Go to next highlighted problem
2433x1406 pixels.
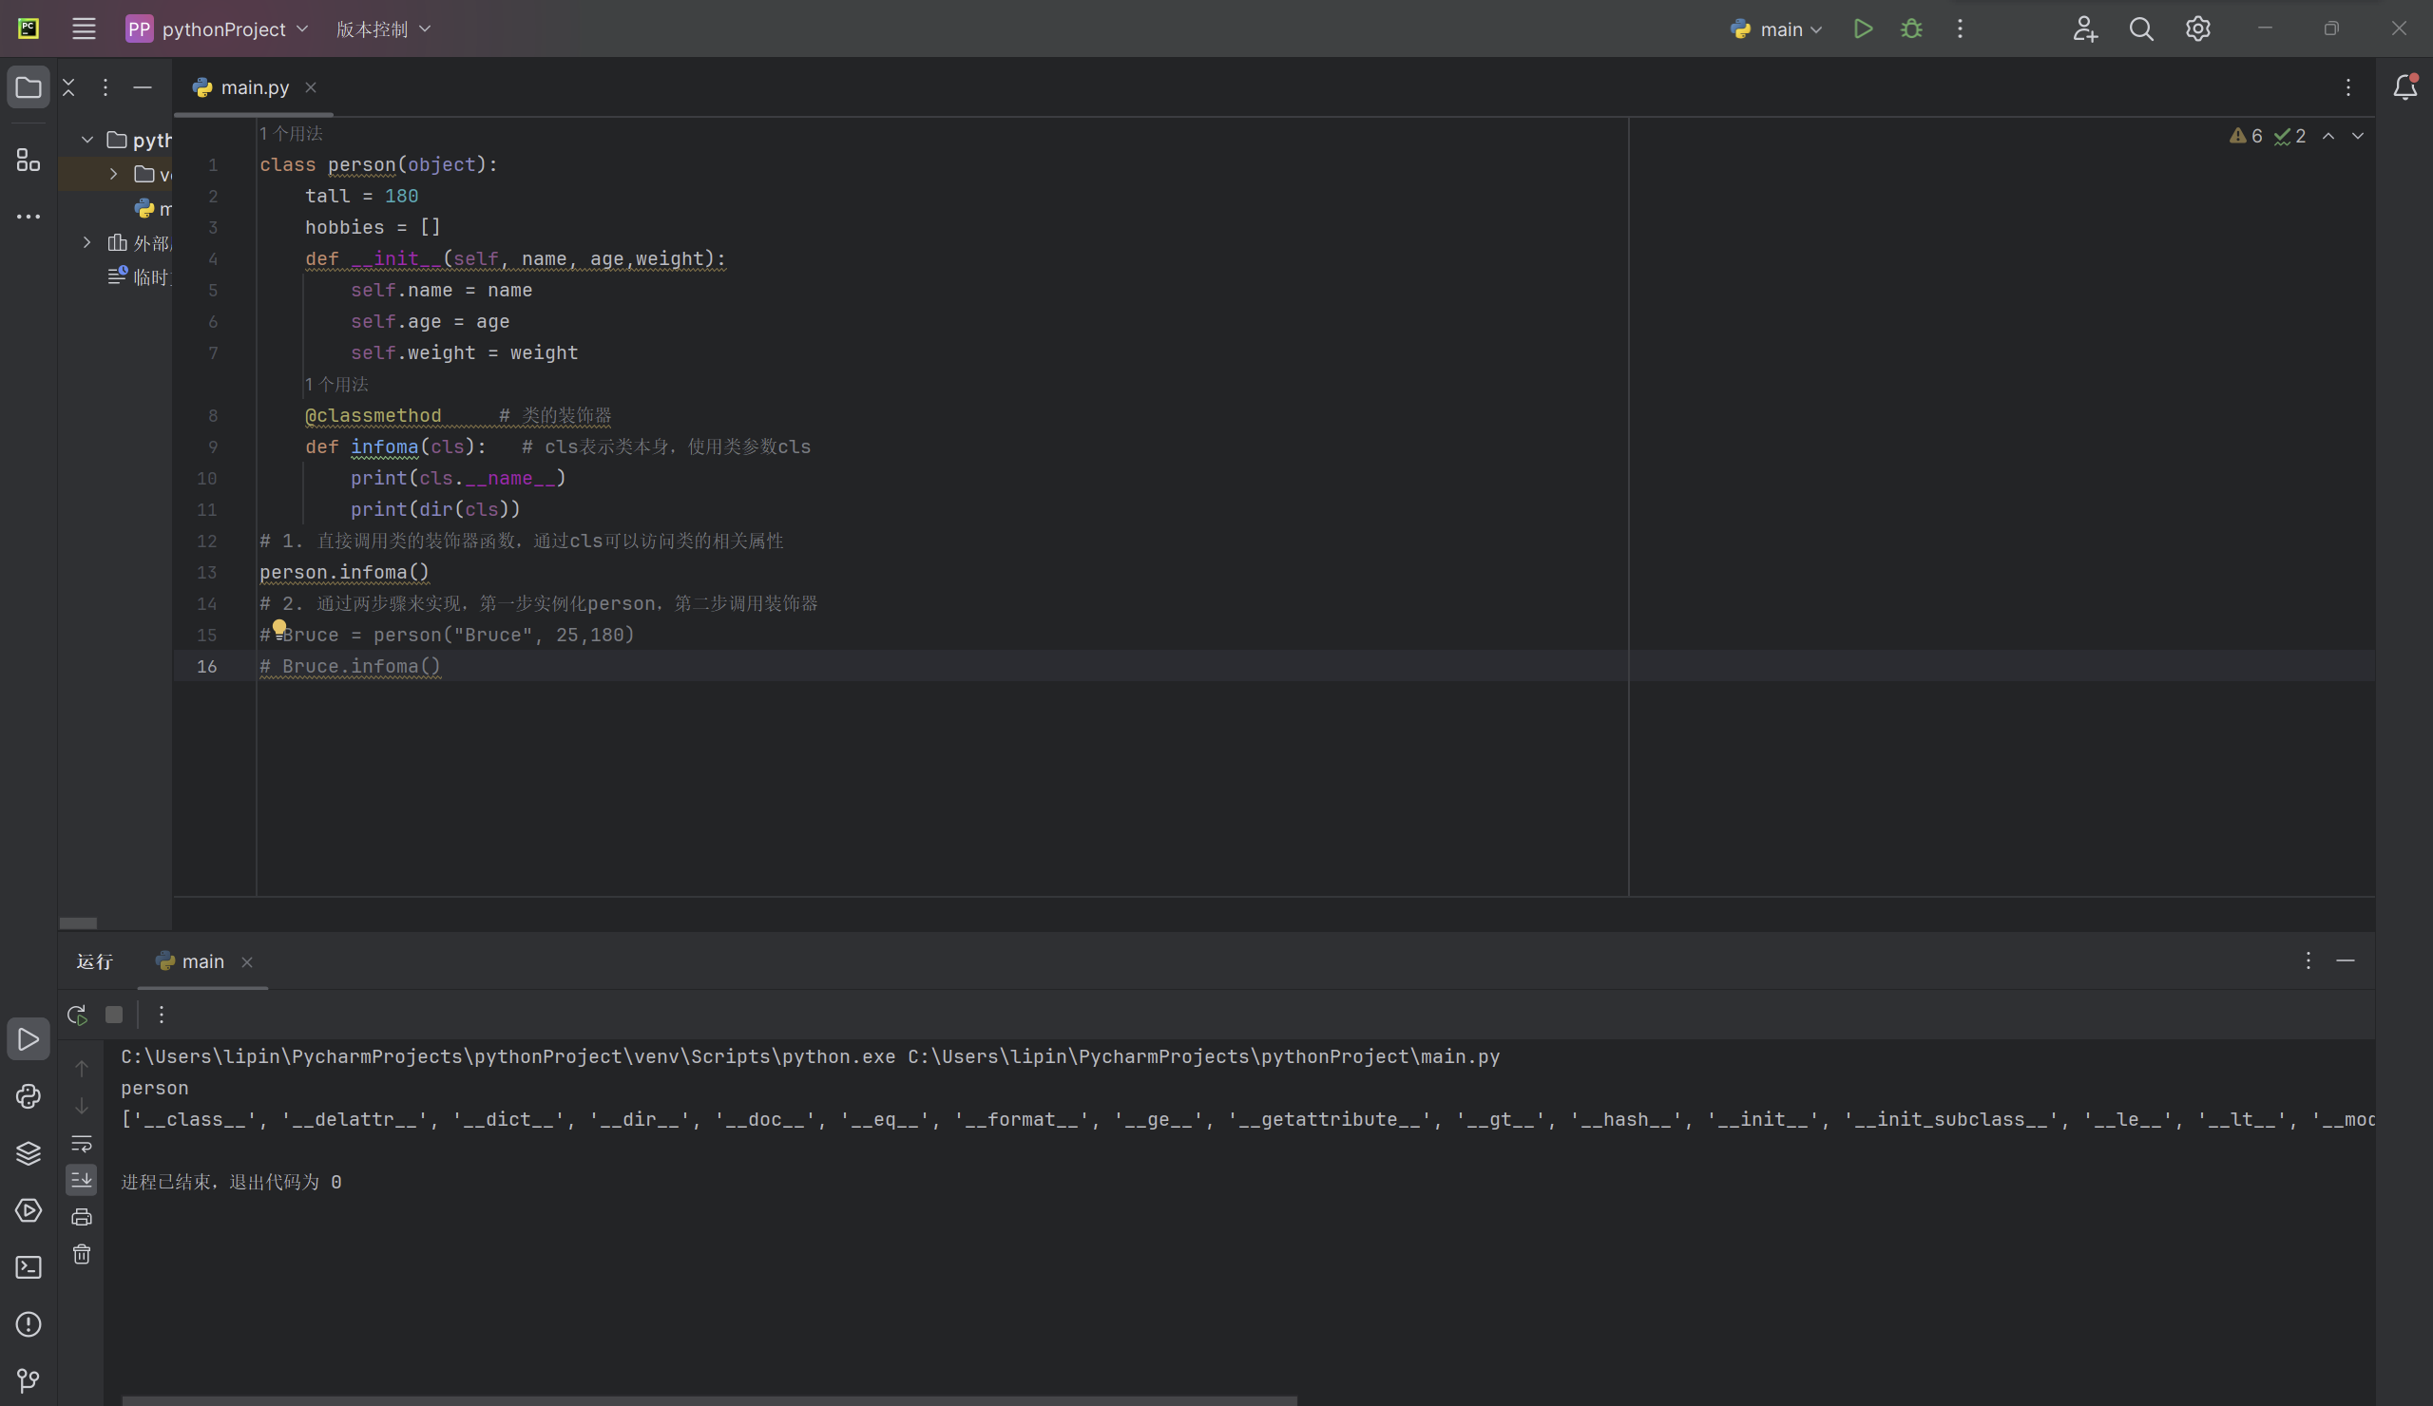(2358, 136)
